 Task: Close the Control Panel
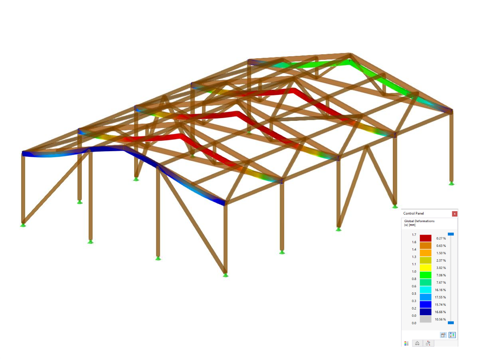tap(455, 213)
